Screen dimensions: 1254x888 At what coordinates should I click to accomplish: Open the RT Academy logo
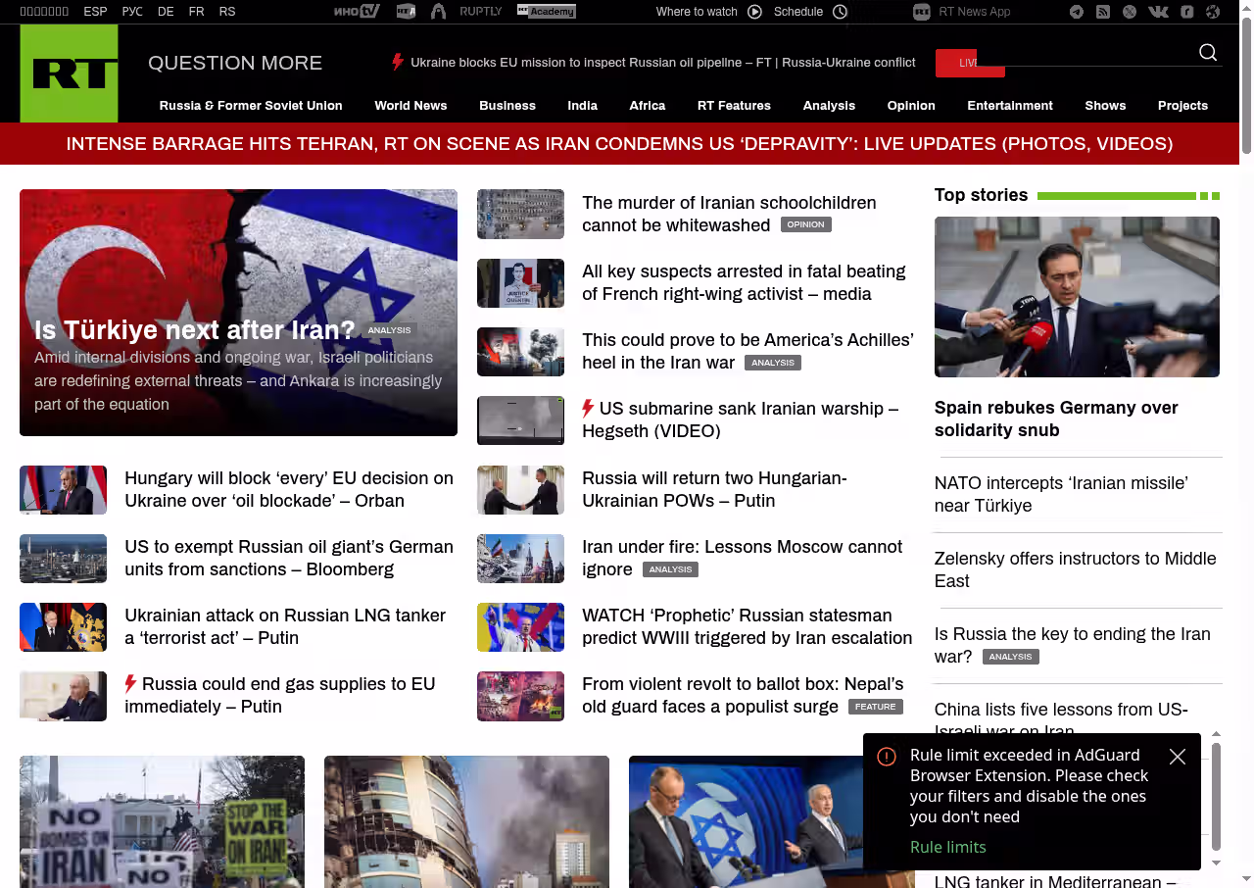tap(546, 12)
